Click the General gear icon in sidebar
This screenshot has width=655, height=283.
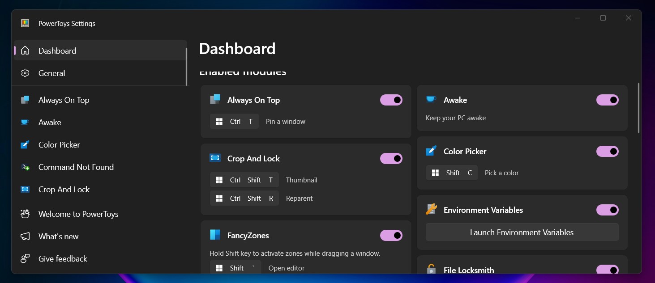click(25, 73)
